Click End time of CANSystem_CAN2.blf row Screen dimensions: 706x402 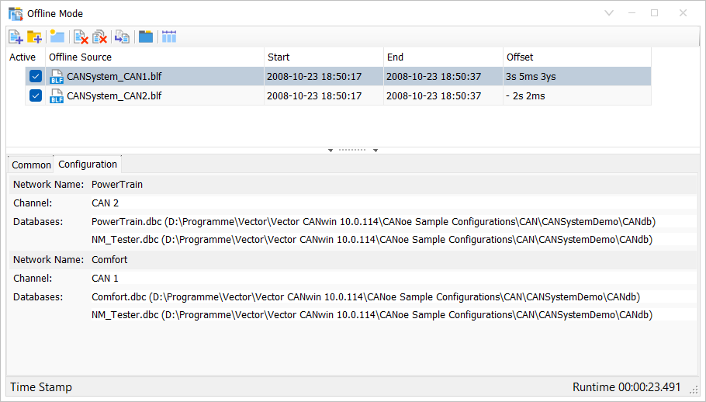[x=434, y=96]
